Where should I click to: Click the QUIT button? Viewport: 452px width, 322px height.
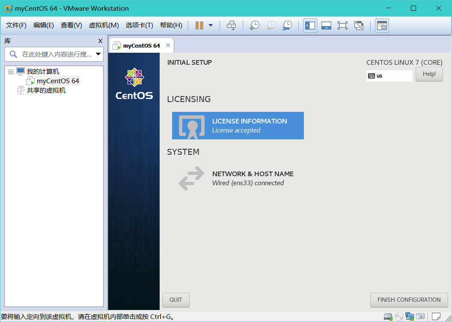coord(176,300)
